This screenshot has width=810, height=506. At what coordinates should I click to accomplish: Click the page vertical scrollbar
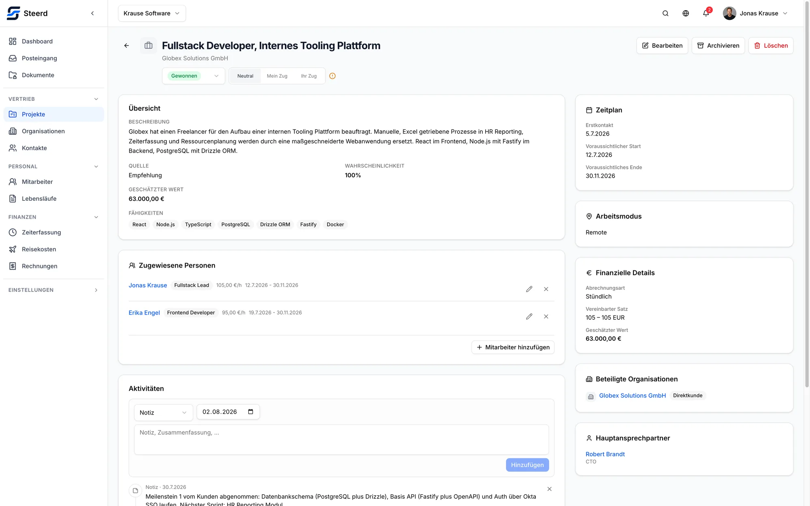(x=807, y=194)
